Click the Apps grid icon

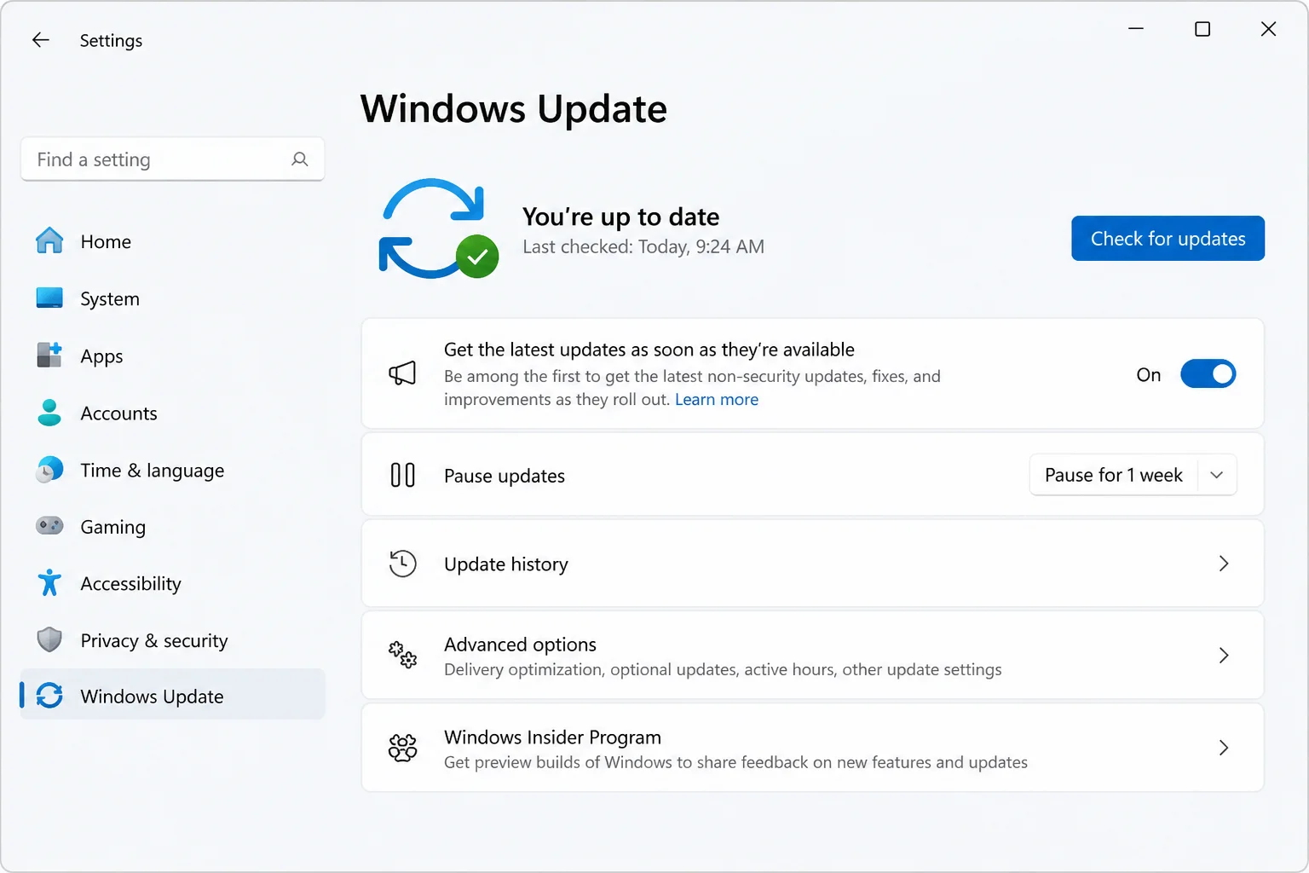pos(49,355)
